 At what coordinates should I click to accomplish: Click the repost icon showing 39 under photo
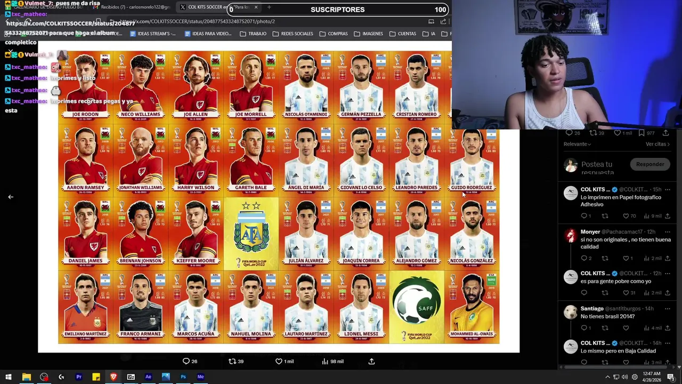coord(232,361)
